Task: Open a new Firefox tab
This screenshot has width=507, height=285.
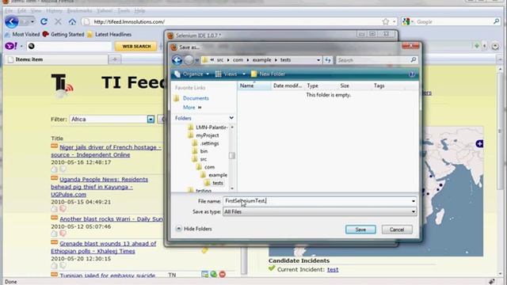Action: [x=115, y=59]
